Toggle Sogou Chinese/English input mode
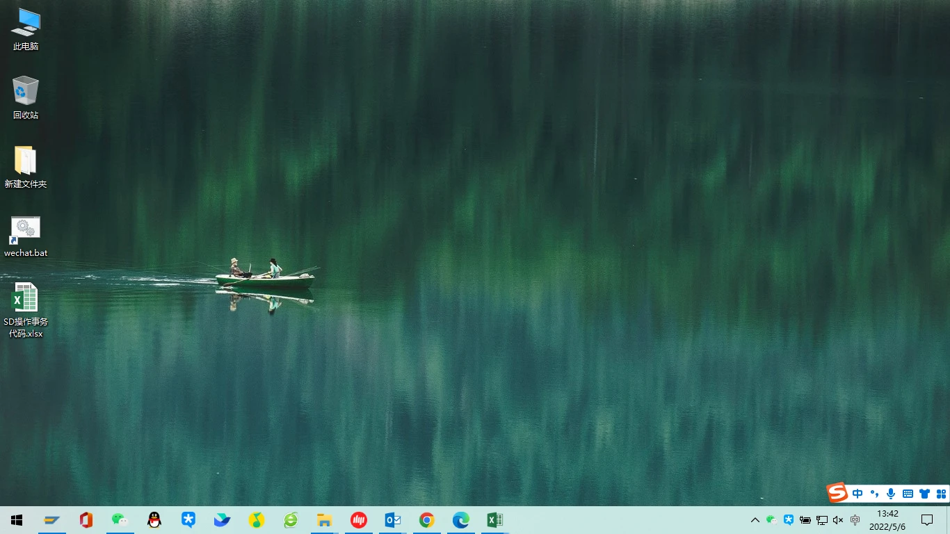Screen dimensions: 950x534 858,494
